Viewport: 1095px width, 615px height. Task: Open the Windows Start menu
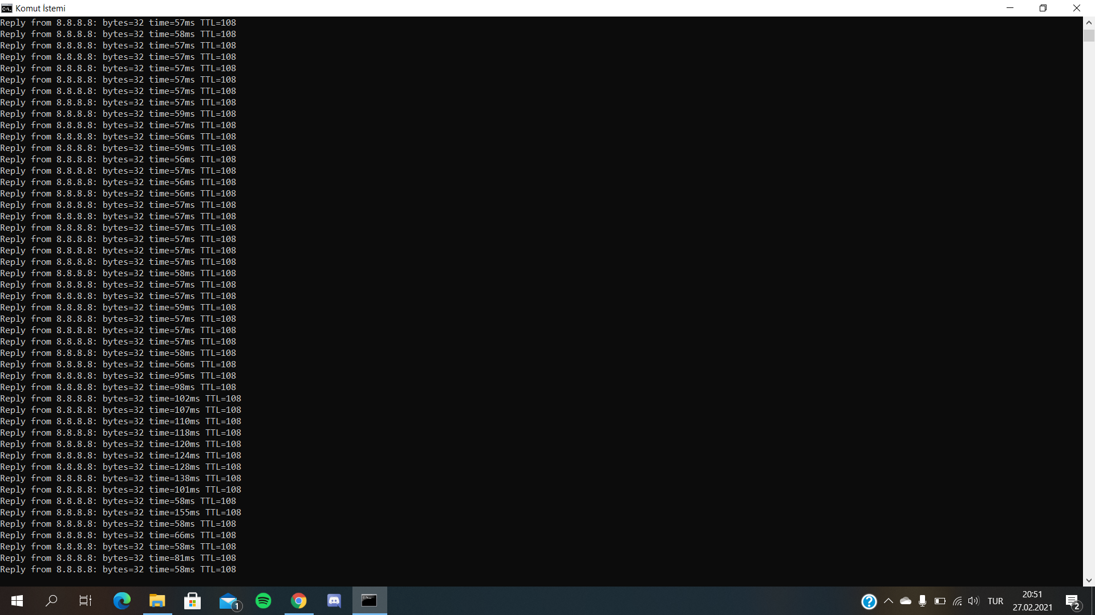click(x=17, y=601)
